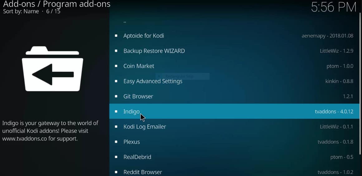Click the bullet icon beside Backup Restore WIZARD

tap(116, 51)
